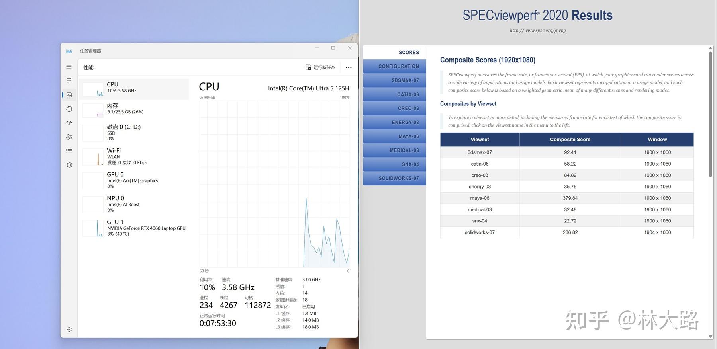Open the ENERGY-03 viewset tab
Screen dimensions: 717x349
395,122
